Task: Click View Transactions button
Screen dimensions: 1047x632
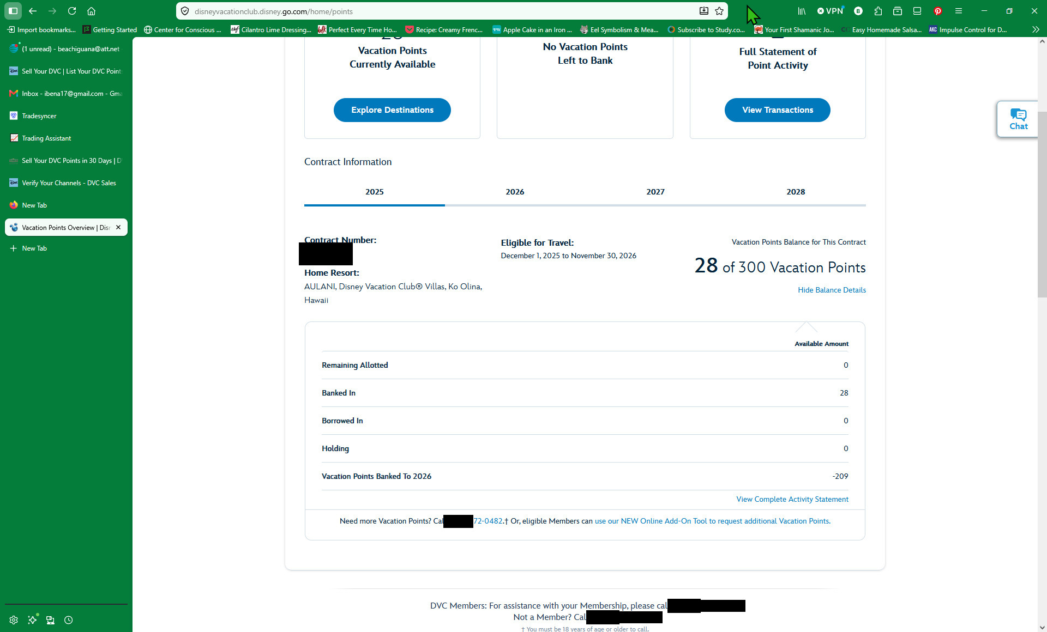Action: coord(778,110)
